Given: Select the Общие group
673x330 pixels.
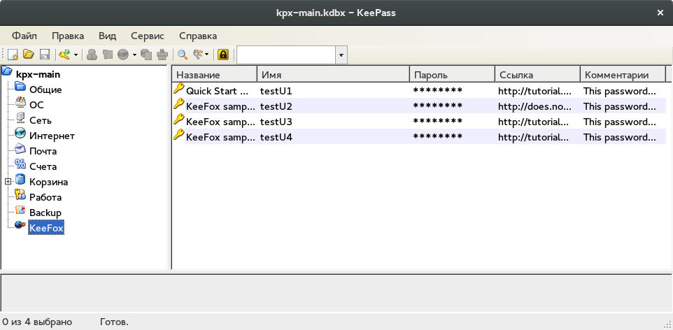Looking at the screenshot, I should point(45,89).
